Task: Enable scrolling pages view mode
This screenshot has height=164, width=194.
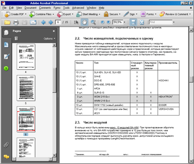Action: pyautogui.click(x=133, y=22)
